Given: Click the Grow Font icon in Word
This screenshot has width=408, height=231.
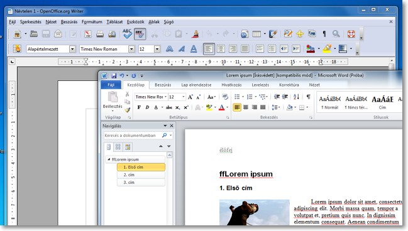Looking at the screenshot, I should [x=190, y=97].
